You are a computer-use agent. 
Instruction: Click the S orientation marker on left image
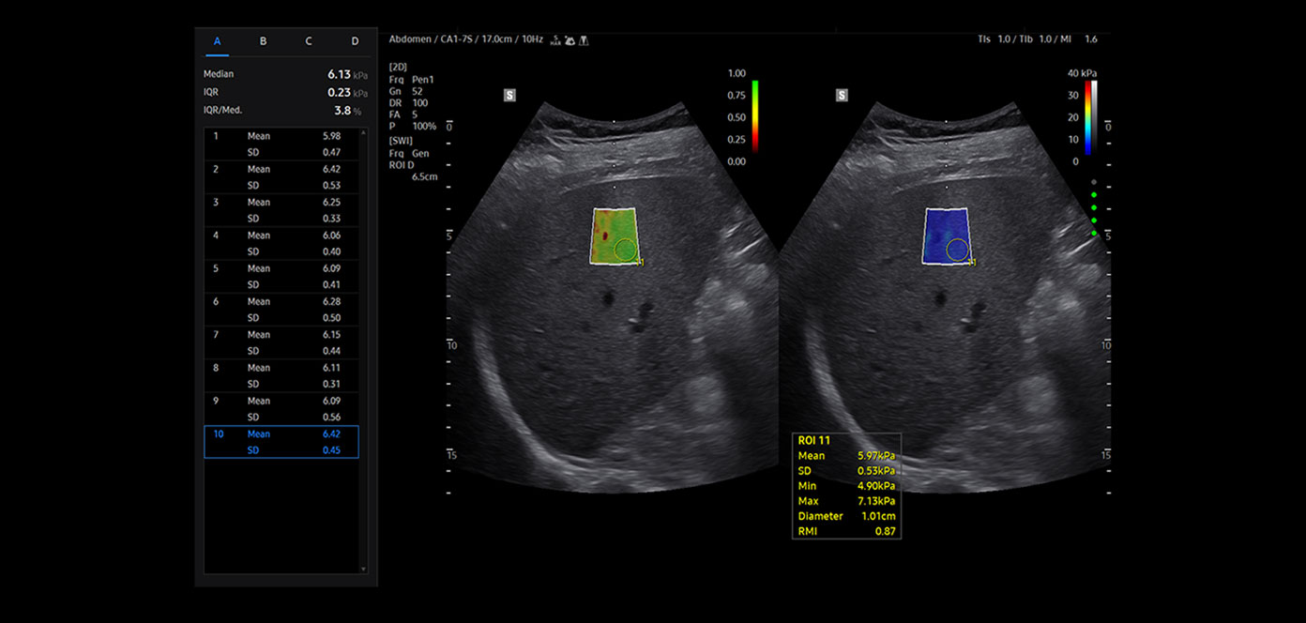pos(509,95)
